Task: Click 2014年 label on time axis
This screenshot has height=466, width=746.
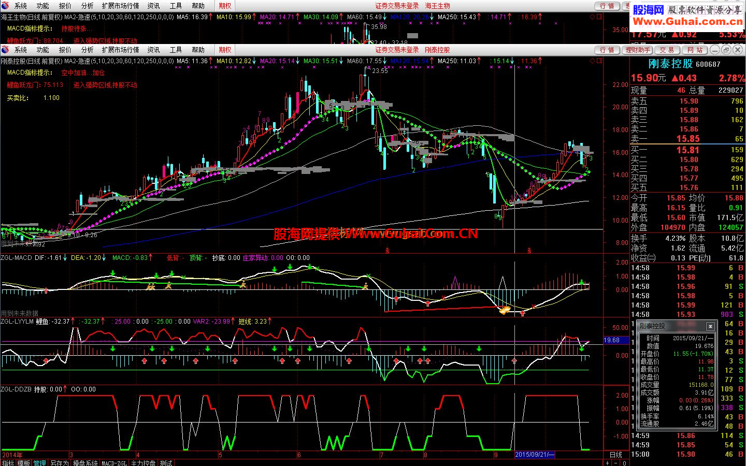Action: point(12,455)
